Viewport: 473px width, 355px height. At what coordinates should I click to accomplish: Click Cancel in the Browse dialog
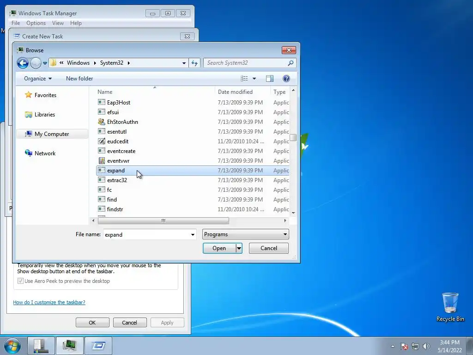[x=268, y=248]
